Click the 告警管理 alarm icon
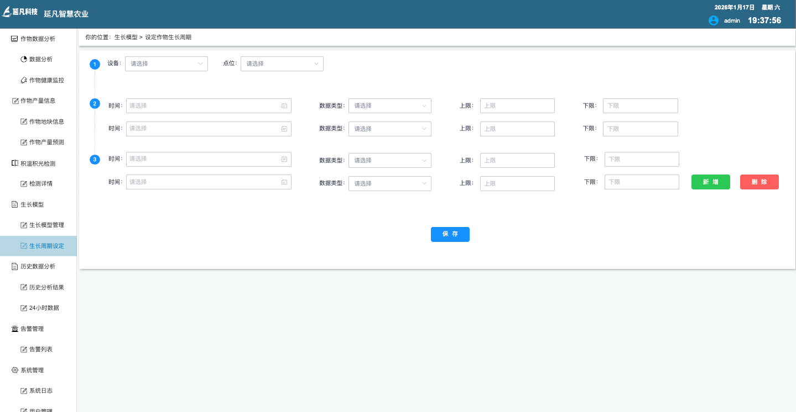Image resolution: width=796 pixels, height=412 pixels. click(x=15, y=329)
